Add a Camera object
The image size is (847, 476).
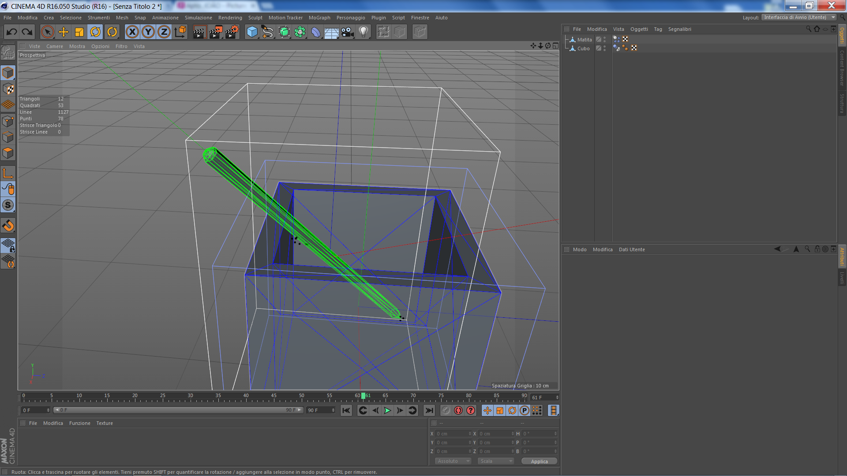[348, 32]
